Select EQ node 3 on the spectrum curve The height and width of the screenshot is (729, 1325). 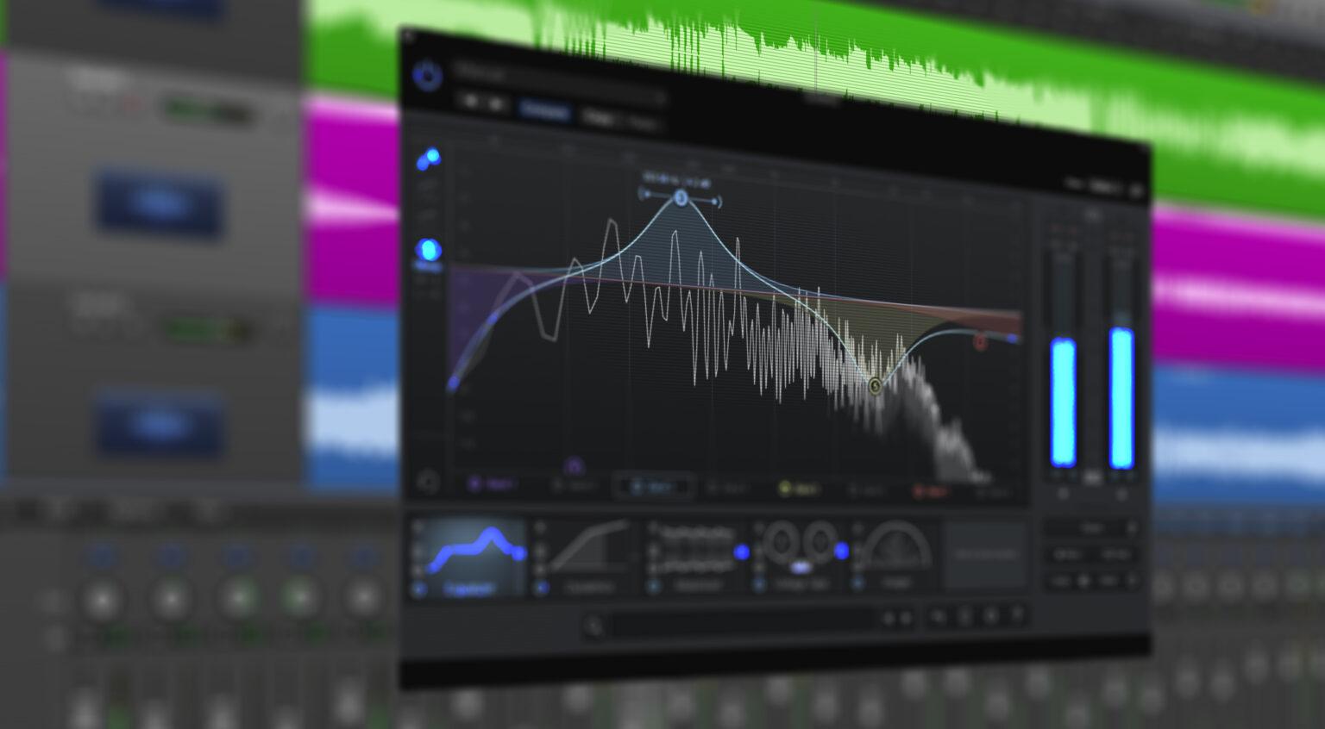(681, 199)
